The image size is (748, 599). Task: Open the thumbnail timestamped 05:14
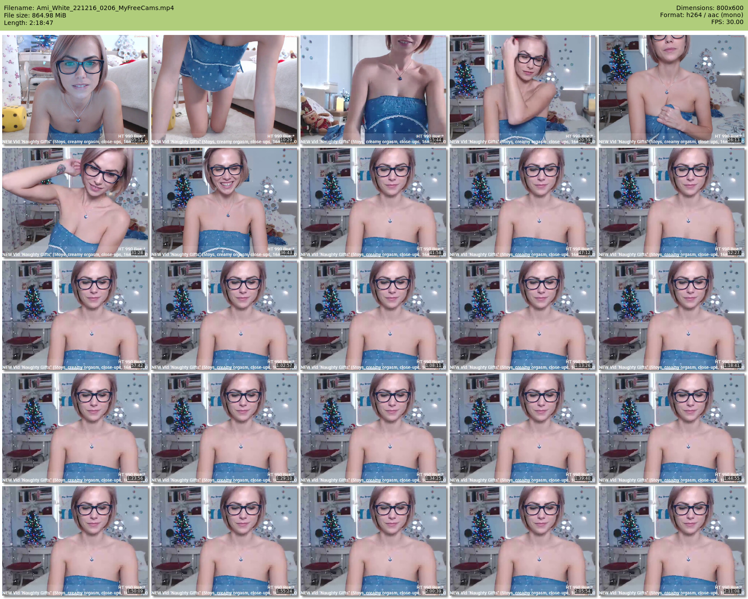coord(75,90)
